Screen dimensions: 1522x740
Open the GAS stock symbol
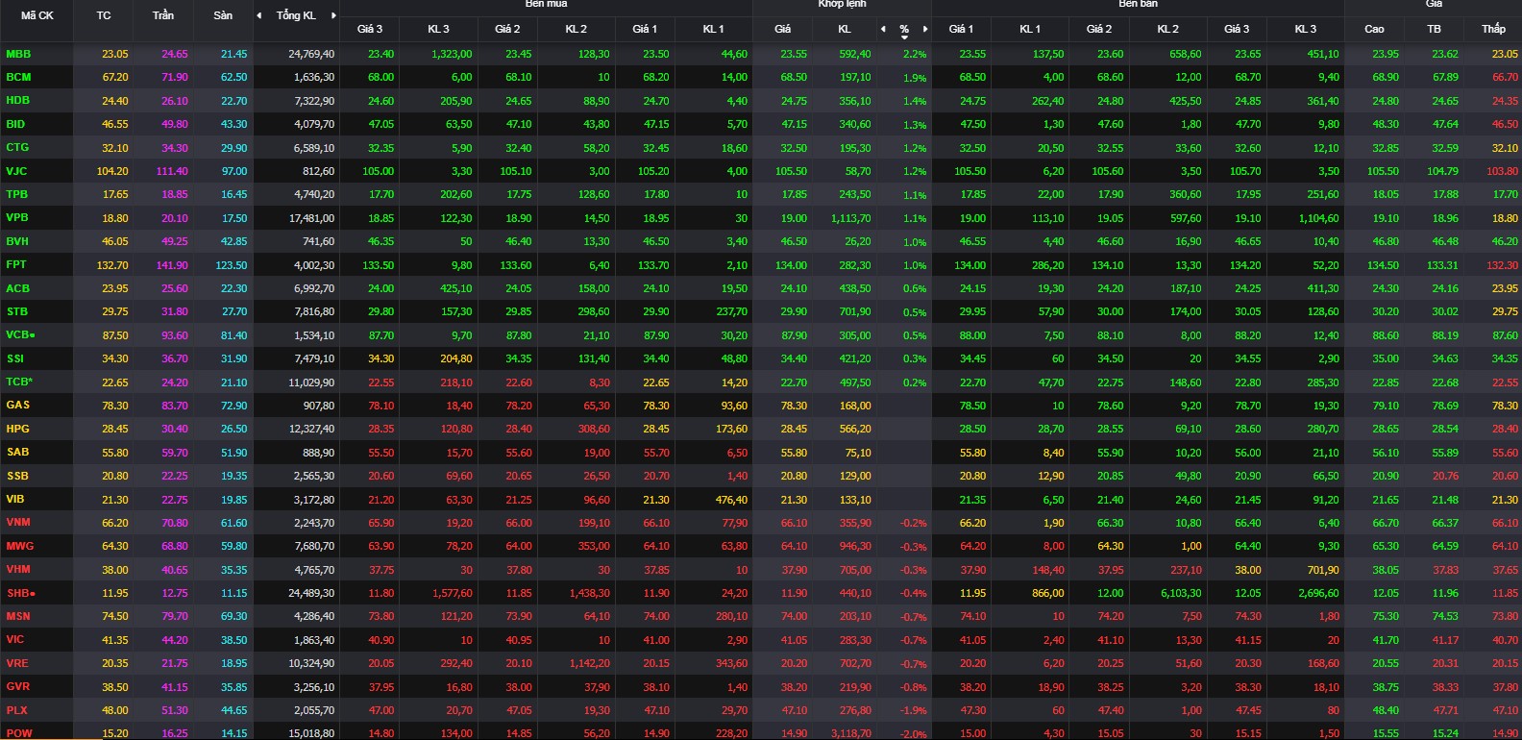pyautogui.click(x=17, y=405)
